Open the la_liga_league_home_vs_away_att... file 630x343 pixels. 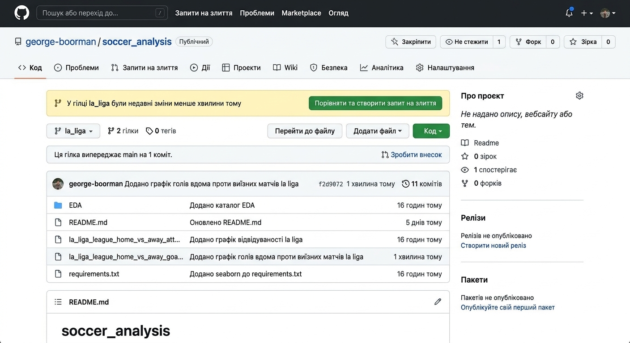point(124,239)
